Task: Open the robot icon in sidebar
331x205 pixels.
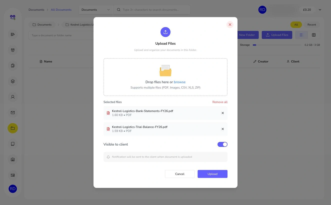Action: tap(13, 159)
